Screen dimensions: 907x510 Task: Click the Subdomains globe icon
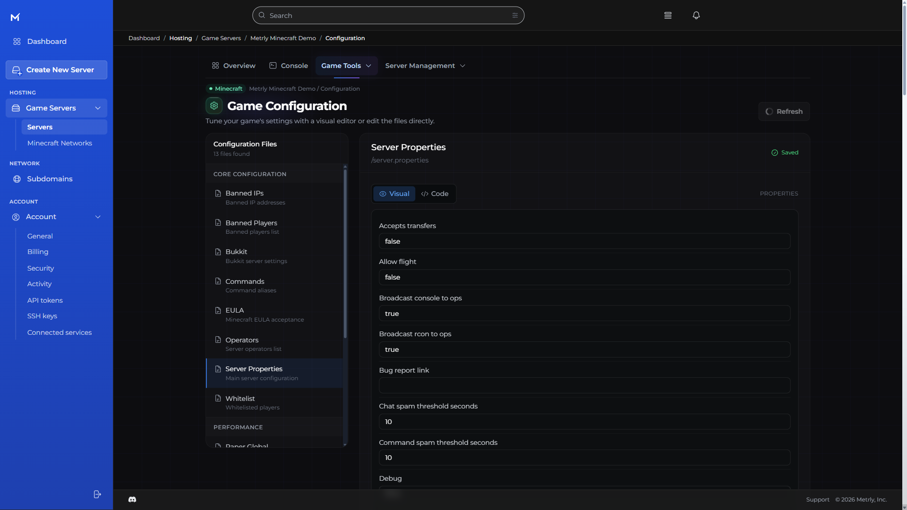(17, 179)
